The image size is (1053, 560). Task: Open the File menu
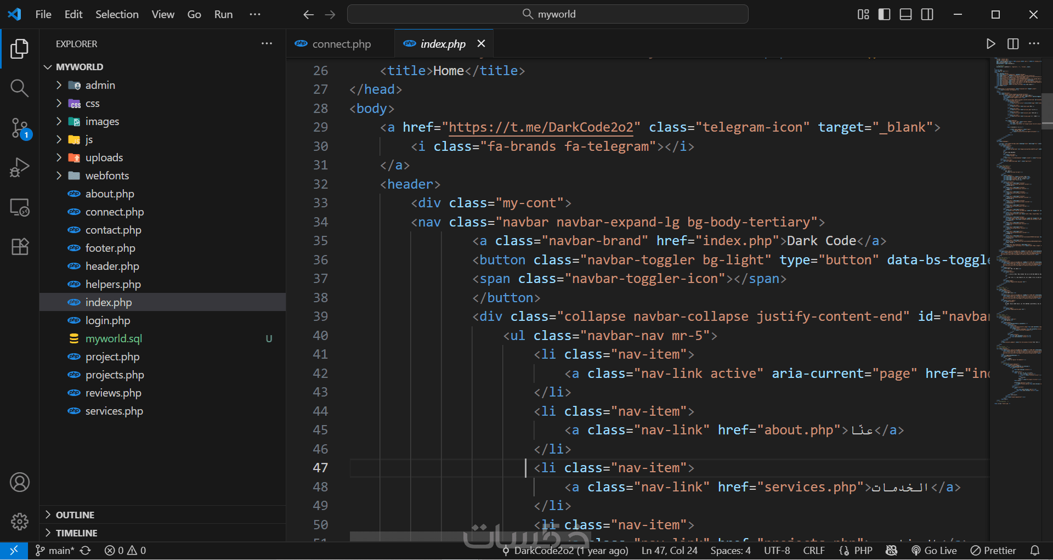[43, 14]
